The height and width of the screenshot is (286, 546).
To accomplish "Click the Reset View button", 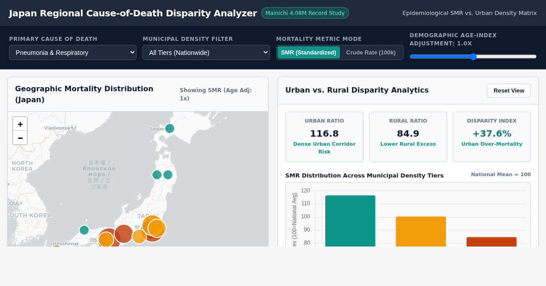I will 509,90.
